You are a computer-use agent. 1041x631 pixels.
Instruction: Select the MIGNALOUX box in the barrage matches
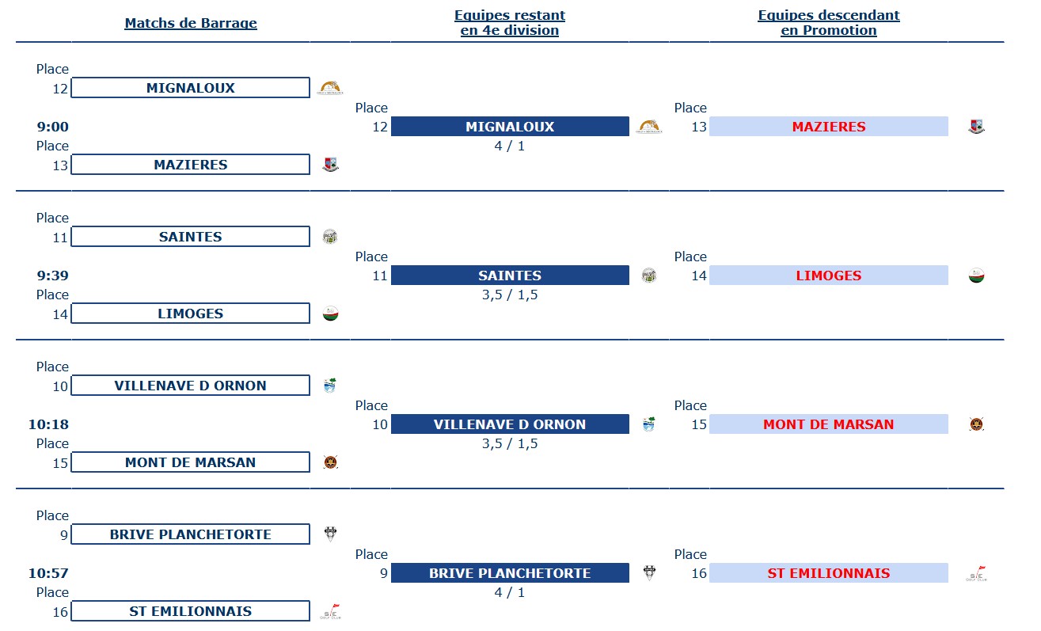[x=191, y=88]
